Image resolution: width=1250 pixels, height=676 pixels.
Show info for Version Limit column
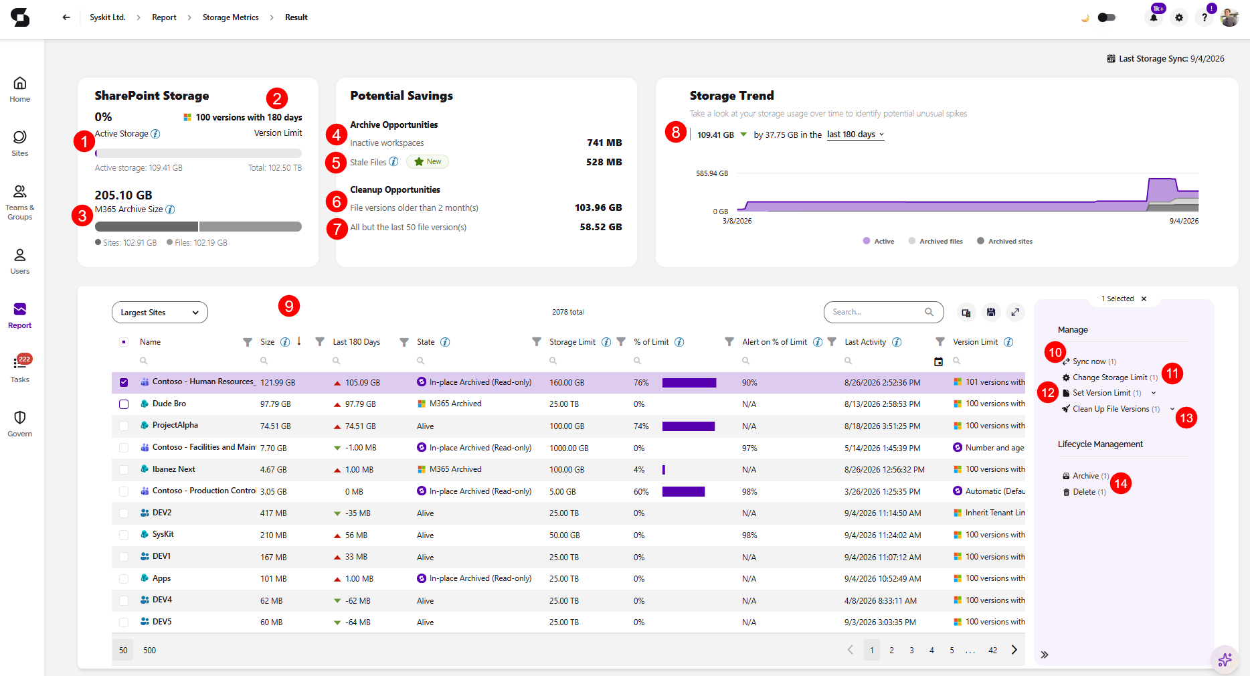point(1008,342)
